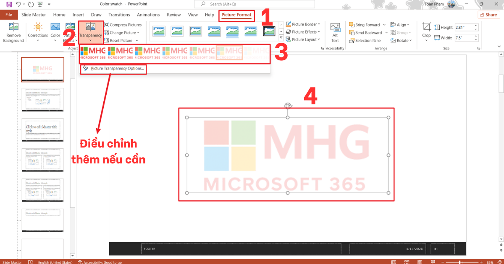The height and width of the screenshot is (264, 504).
Task: Click English (United States) language status
Action: (55, 262)
